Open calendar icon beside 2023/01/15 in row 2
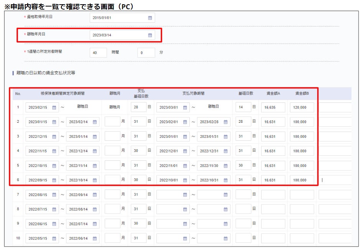362x249 pixels. pos(54,122)
